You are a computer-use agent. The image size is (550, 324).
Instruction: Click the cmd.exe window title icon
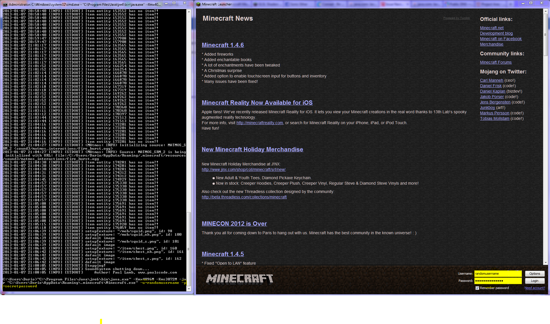5,4
